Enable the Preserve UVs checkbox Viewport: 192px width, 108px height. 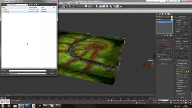(177, 27)
